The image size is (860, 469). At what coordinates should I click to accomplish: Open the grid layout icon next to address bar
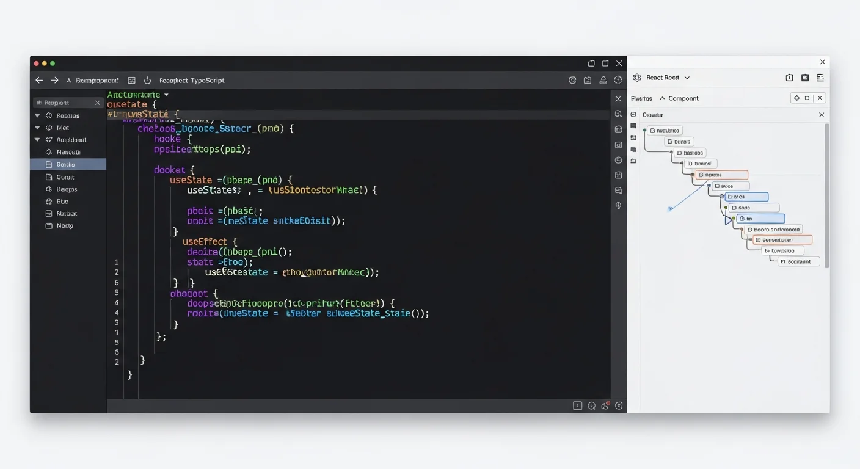pos(132,79)
